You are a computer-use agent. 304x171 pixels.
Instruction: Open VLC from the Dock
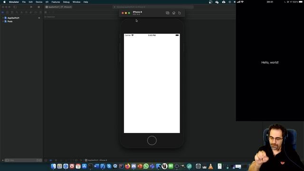[210, 166]
